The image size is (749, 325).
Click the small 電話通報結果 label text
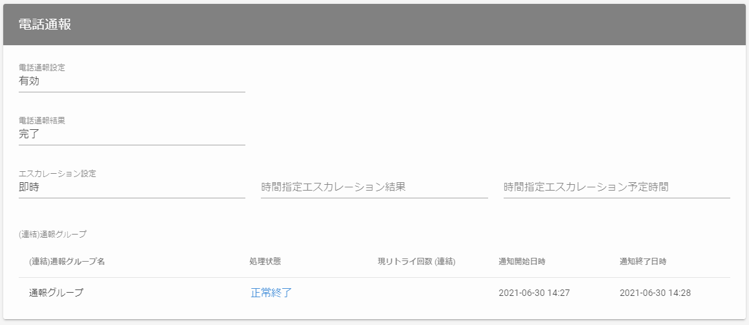click(x=42, y=120)
